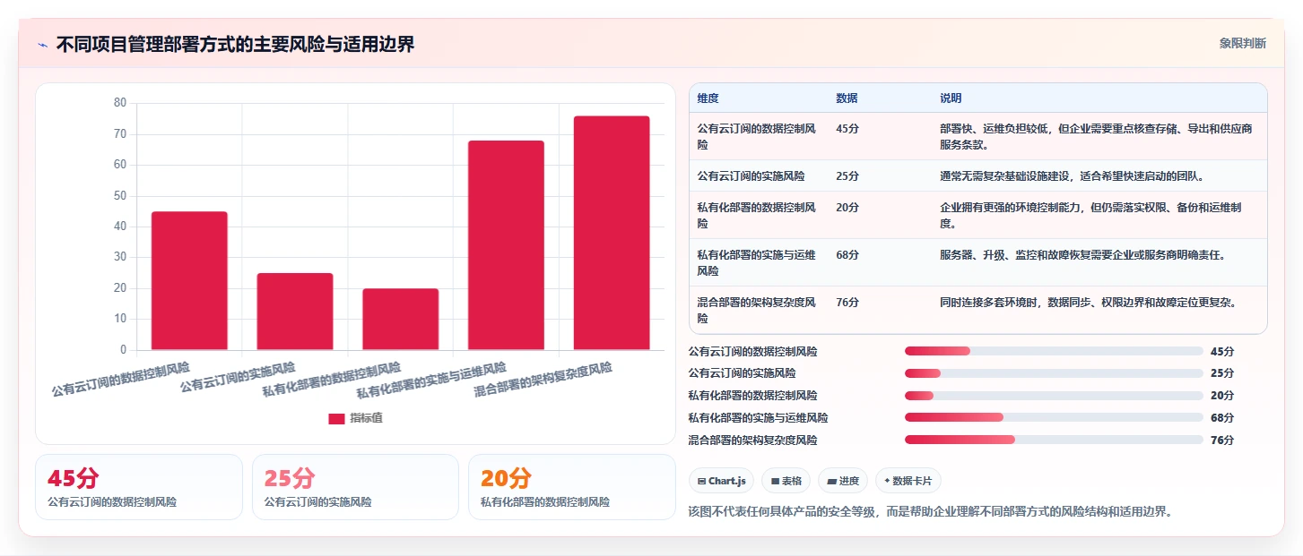This screenshot has width=1303, height=556.
Task: Click the 数据 column header
Action: tap(847, 98)
